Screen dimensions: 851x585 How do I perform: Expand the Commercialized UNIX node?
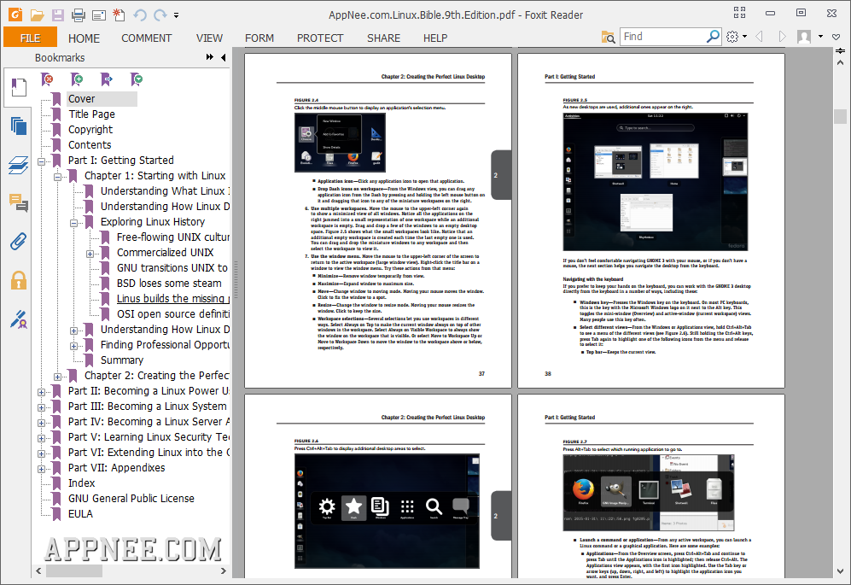point(90,254)
